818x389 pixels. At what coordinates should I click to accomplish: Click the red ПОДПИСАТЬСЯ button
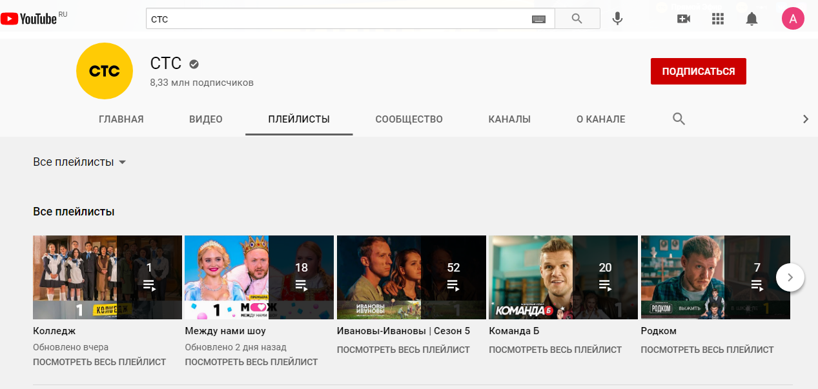698,71
